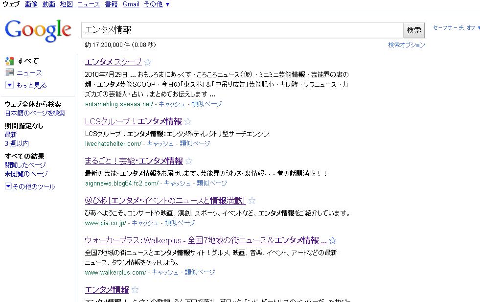Star the bottom エンタメ情報 result
The height and width of the screenshot is (302, 480).
[135, 290]
